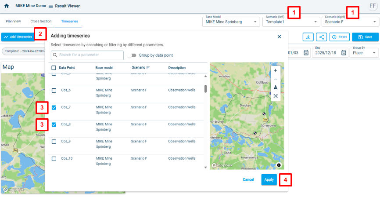Click the Cancel button
Viewport: 380px width, 212px height.
coord(248,179)
